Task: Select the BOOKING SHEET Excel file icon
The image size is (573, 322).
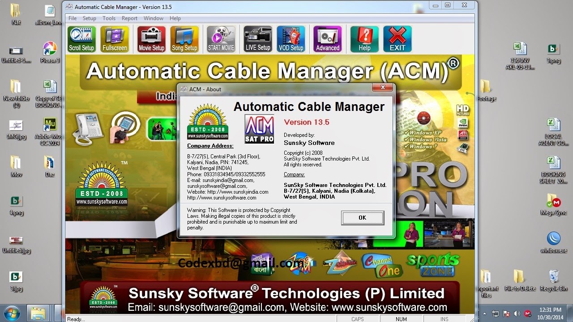Action: click(x=554, y=170)
